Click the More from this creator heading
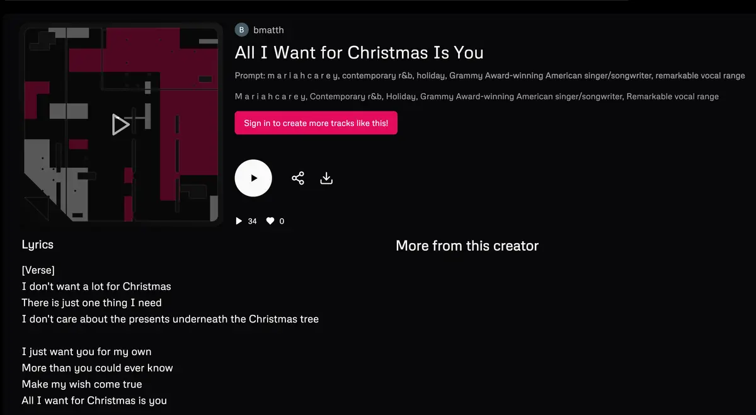 coord(467,246)
